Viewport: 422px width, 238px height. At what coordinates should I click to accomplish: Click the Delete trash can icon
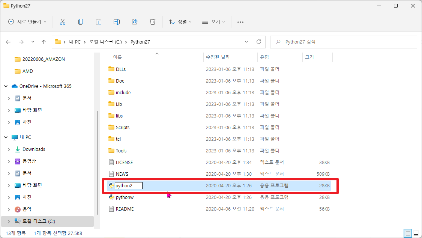pos(153,22)
